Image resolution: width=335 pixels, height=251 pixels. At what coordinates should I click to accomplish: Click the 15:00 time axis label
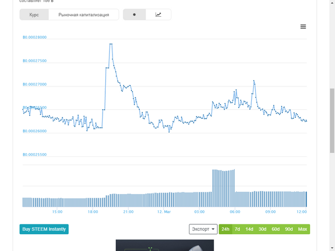coord(57,212)
